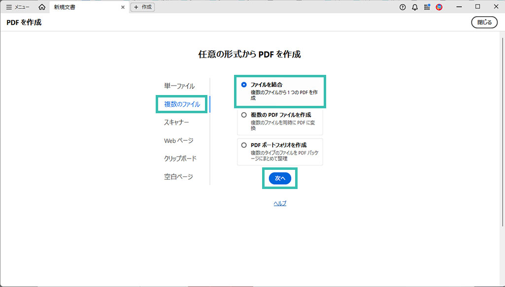Click the 次へ button
505x287 pixels.
(x=280, y=178)
